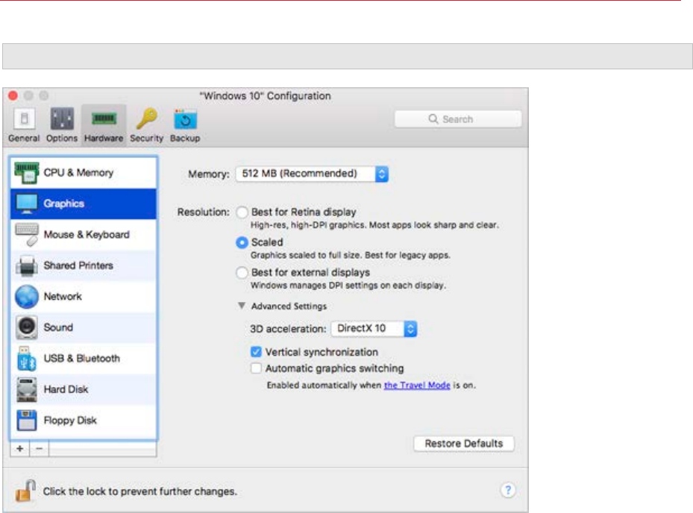
Task: Select the Hardware memory chip toolbar icon
Action: click(104, 119)
